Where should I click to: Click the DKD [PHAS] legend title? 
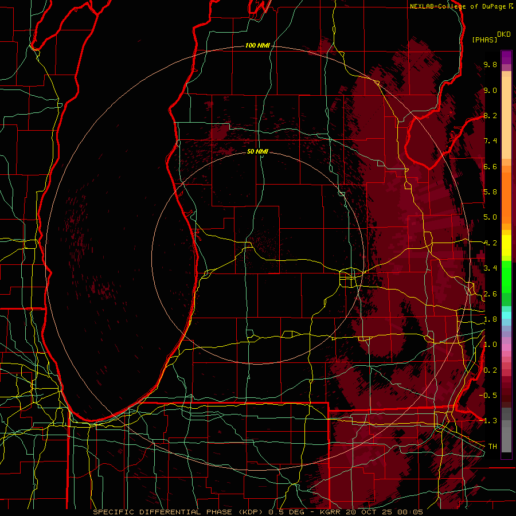[491, 37]
